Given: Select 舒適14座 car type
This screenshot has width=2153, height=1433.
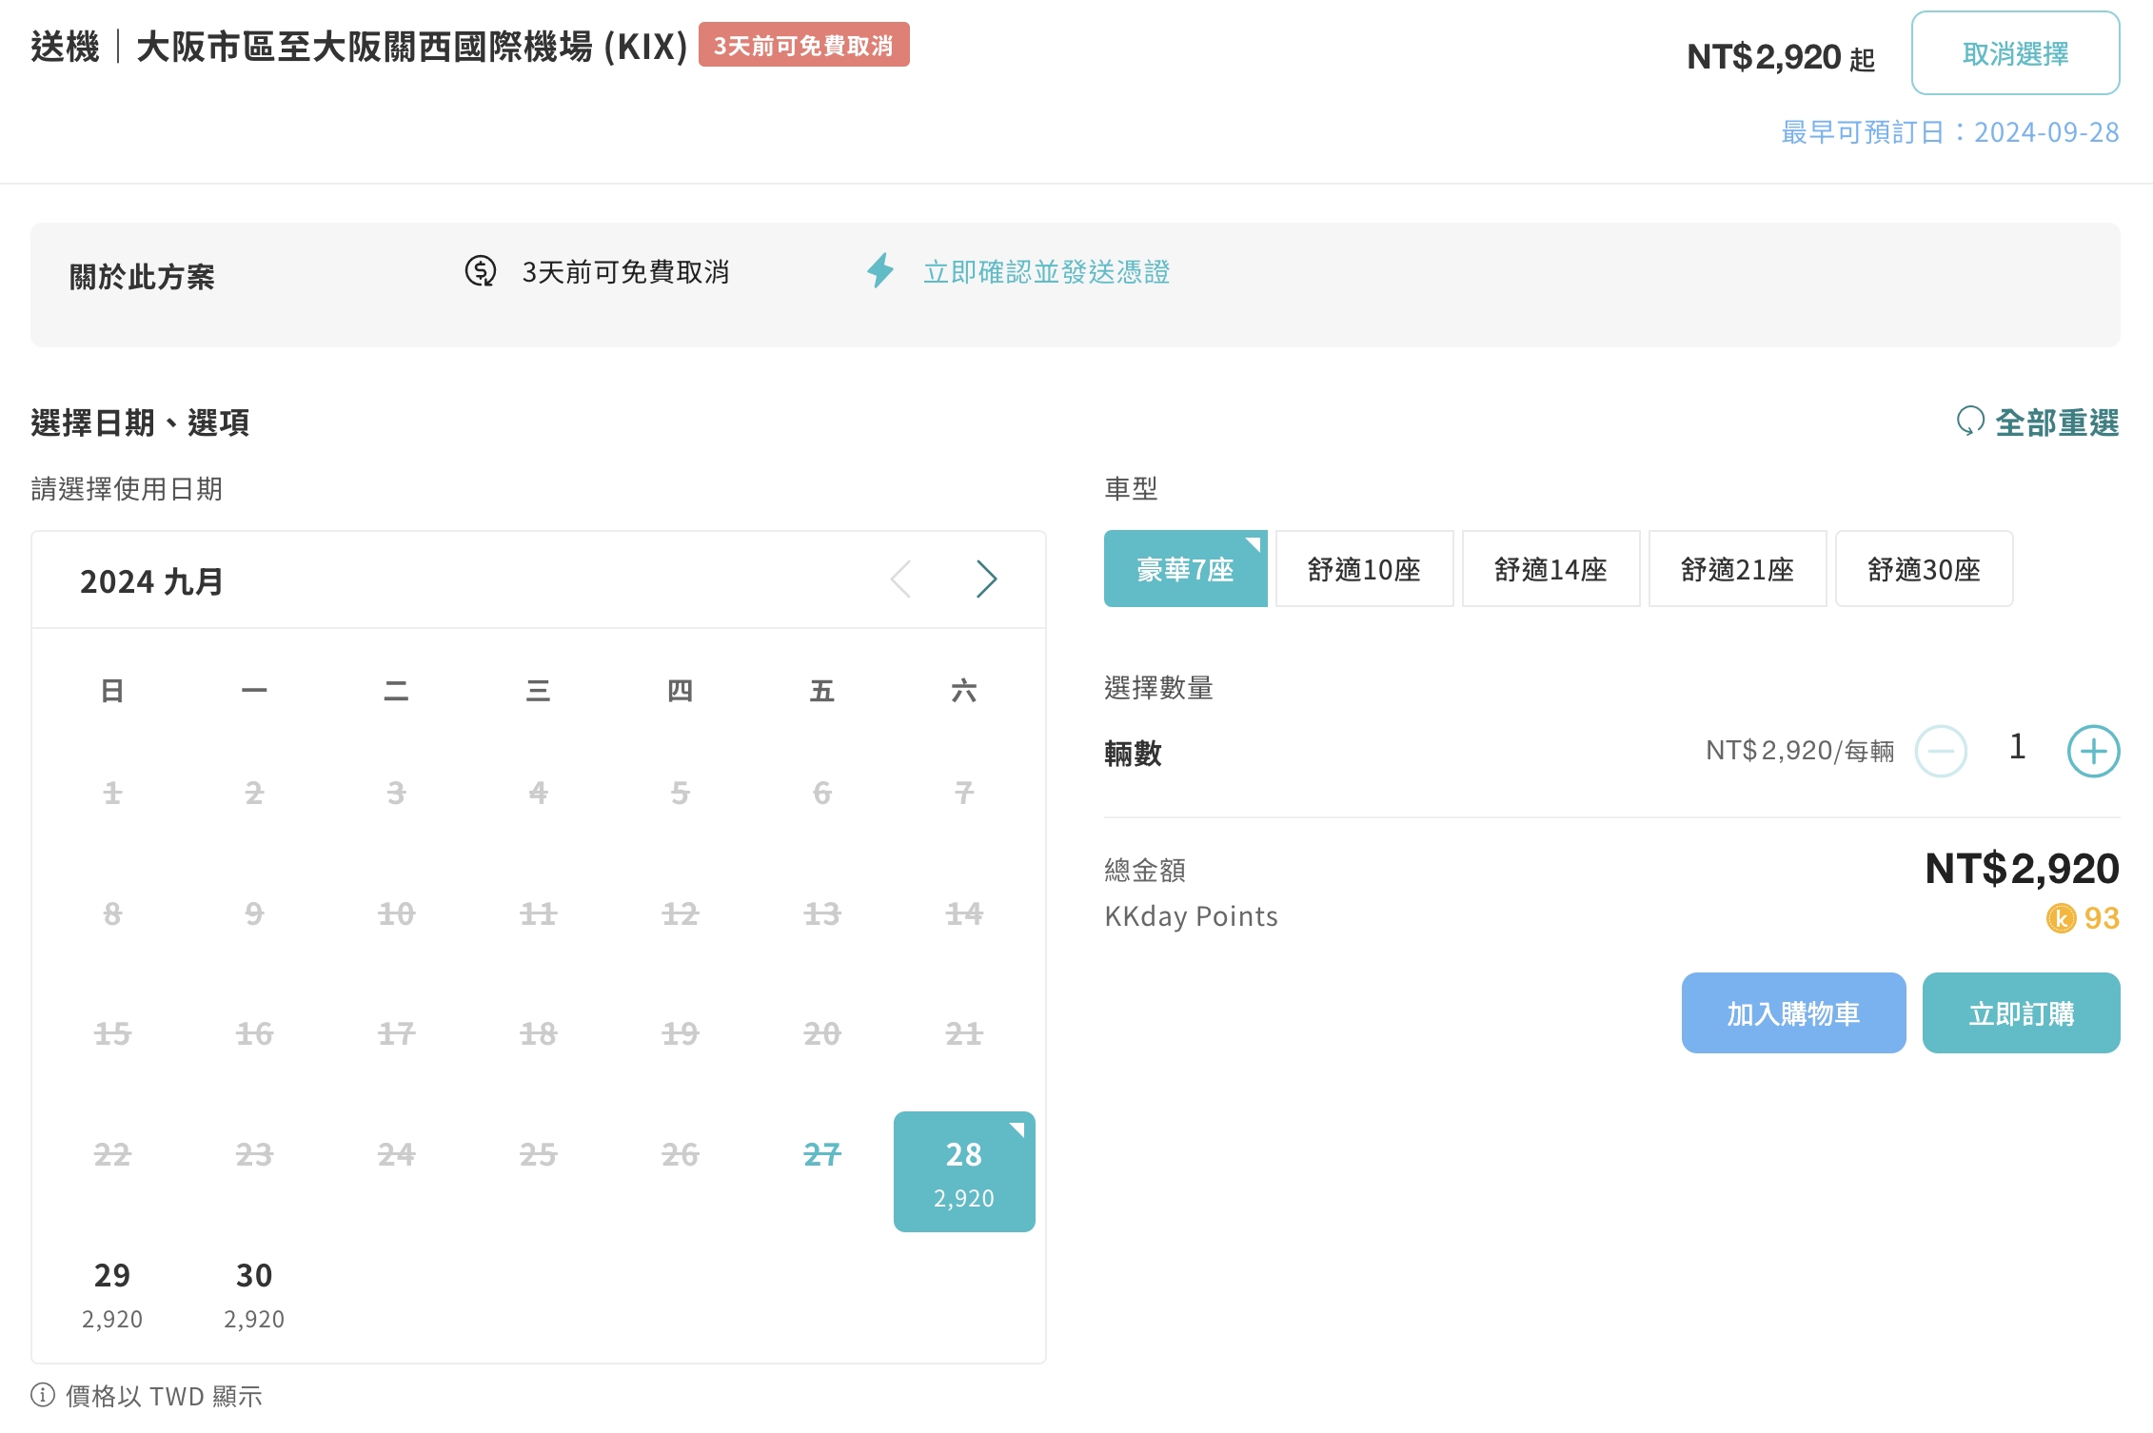Looking at the screenshot, I should coord(1551,568).
